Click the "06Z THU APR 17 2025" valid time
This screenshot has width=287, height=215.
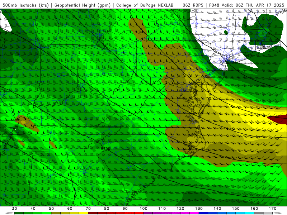coord(260,5)
